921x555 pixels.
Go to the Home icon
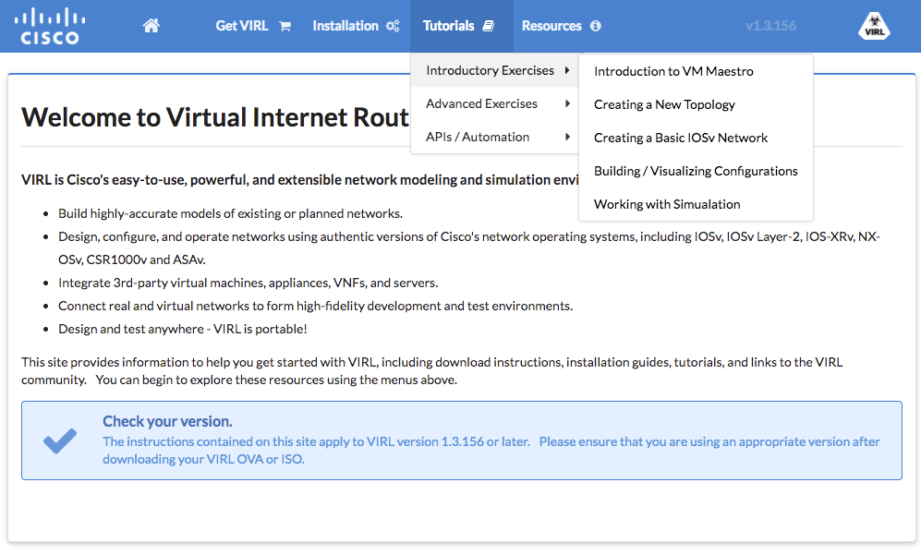151,26
